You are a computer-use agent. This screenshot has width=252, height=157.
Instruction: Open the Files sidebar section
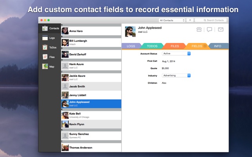point(49,57)
